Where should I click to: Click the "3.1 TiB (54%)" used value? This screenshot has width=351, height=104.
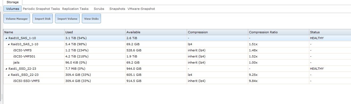(76, 38)
